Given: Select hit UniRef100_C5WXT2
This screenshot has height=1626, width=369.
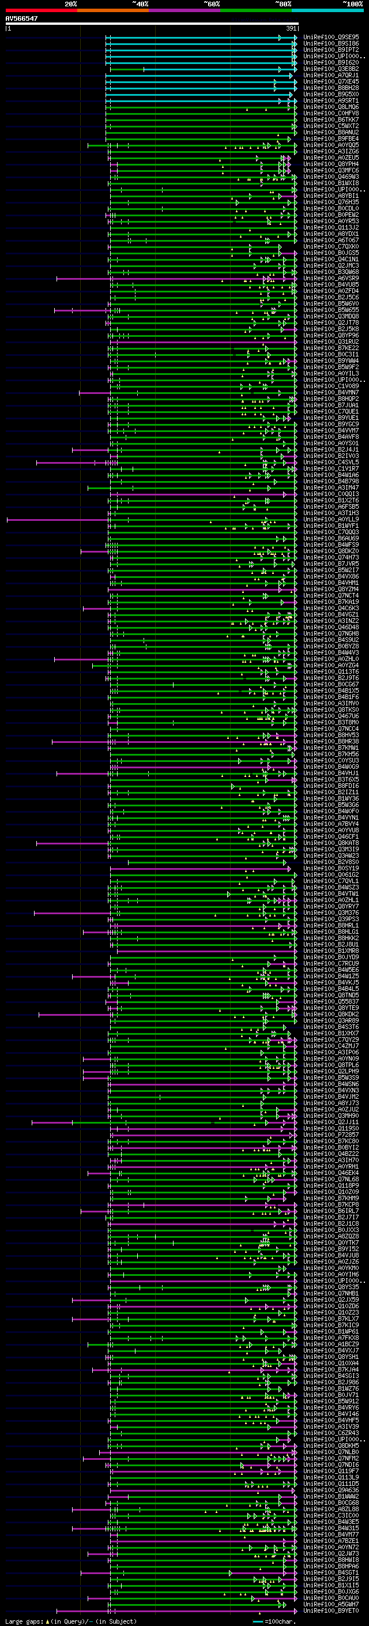Looking at the screenshot, I should pos(331,126).
